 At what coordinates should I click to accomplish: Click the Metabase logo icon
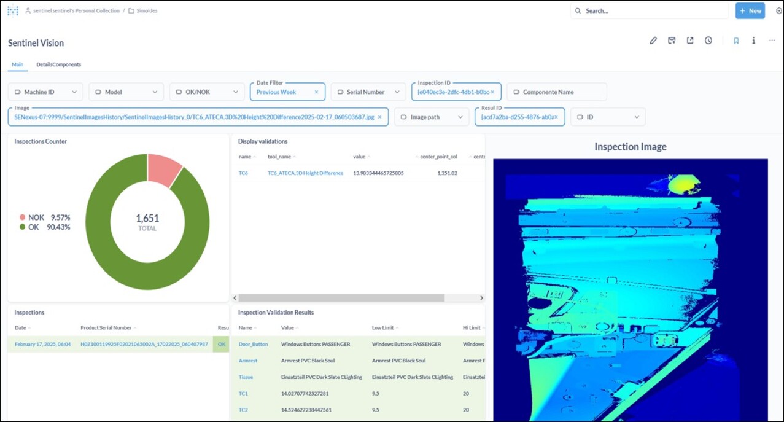12,10
